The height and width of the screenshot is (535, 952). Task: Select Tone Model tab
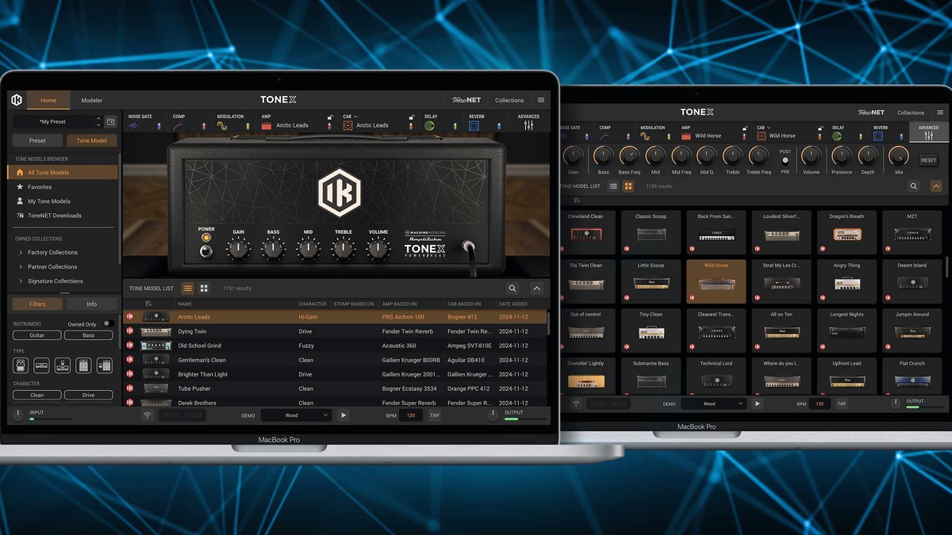coord(92,140)
